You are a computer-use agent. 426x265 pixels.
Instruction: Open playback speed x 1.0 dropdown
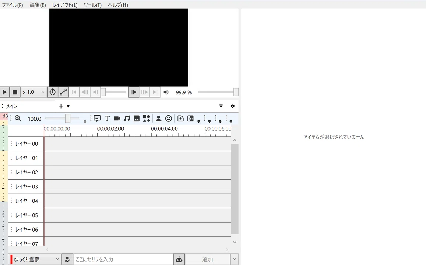[34, 92]
